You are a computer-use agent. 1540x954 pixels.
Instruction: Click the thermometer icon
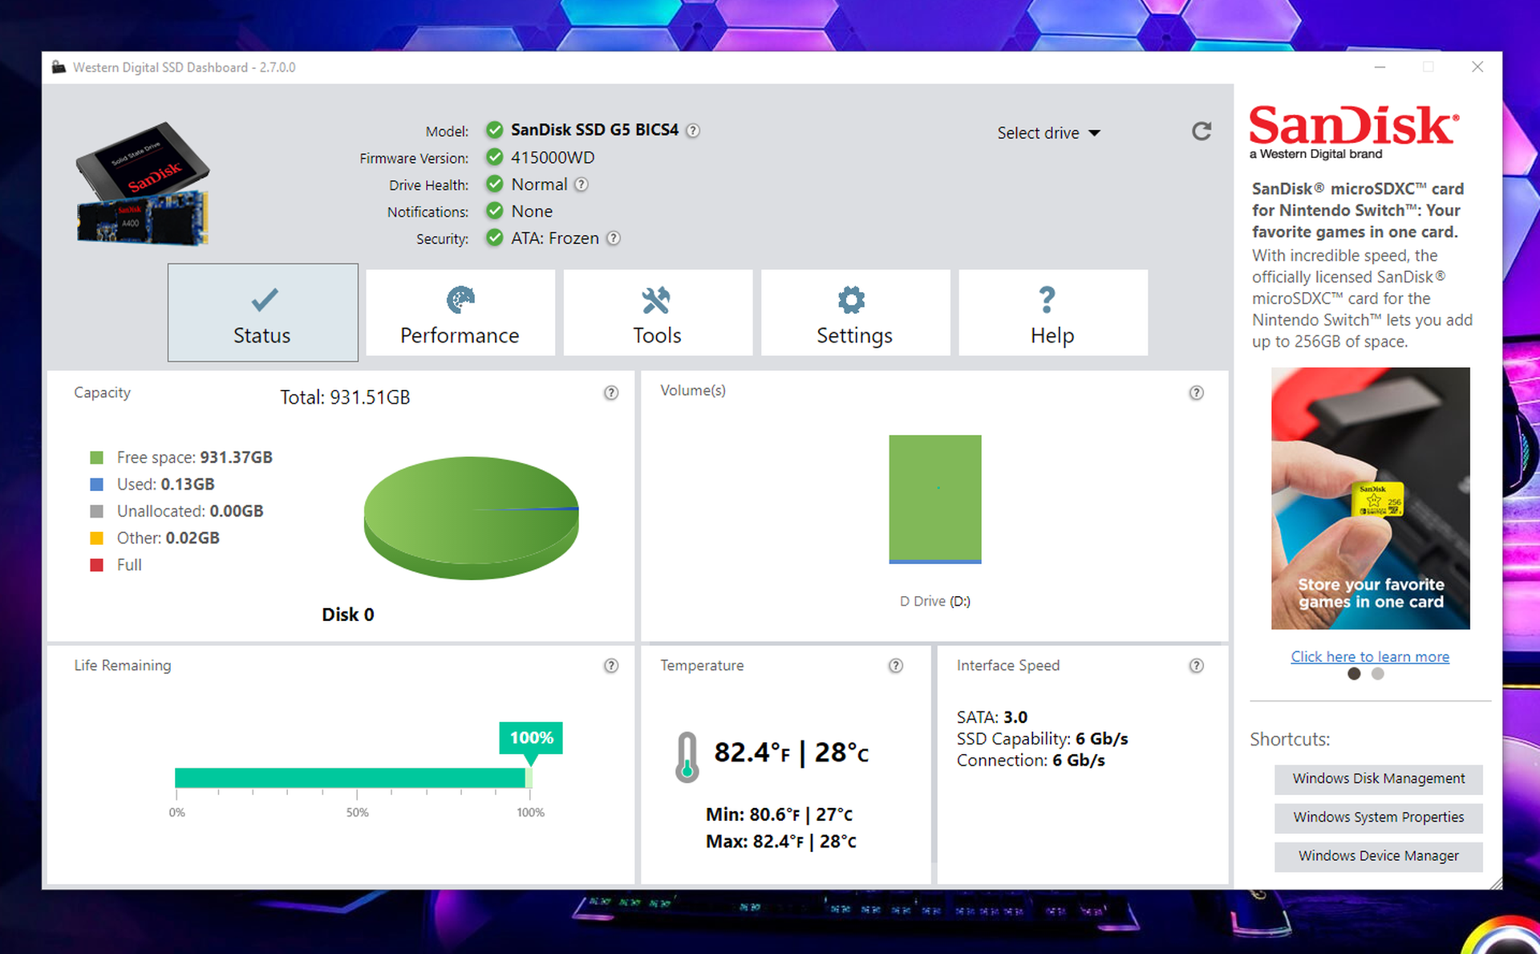coord(687,757)
